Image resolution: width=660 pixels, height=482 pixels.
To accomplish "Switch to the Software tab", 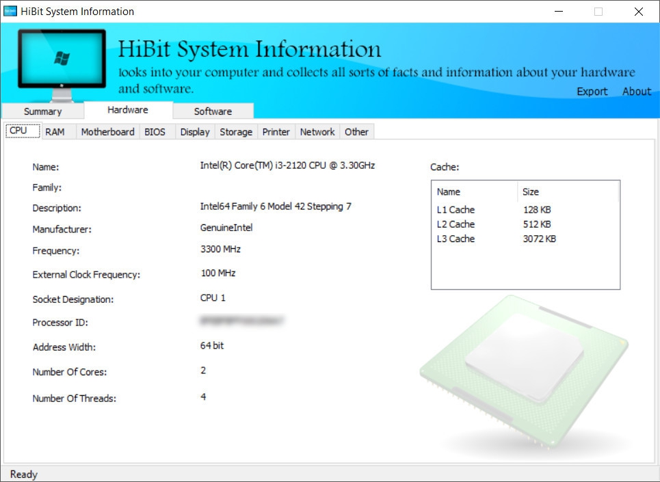I will 213,111.
